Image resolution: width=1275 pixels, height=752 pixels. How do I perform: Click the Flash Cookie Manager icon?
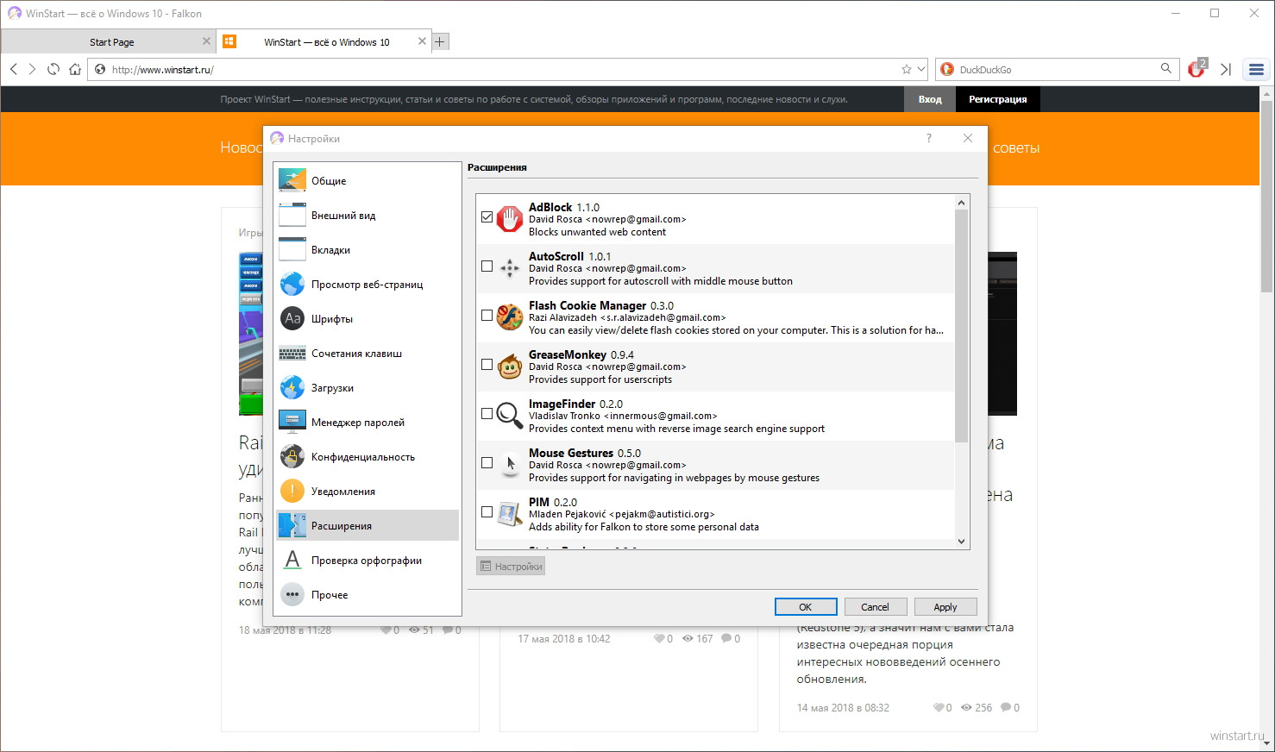510,317
